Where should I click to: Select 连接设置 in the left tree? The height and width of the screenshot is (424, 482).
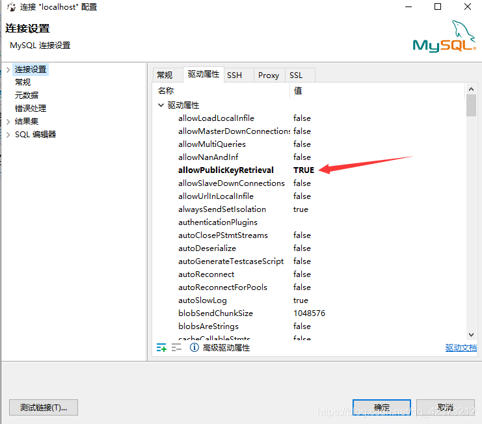(x=31, y=70)
